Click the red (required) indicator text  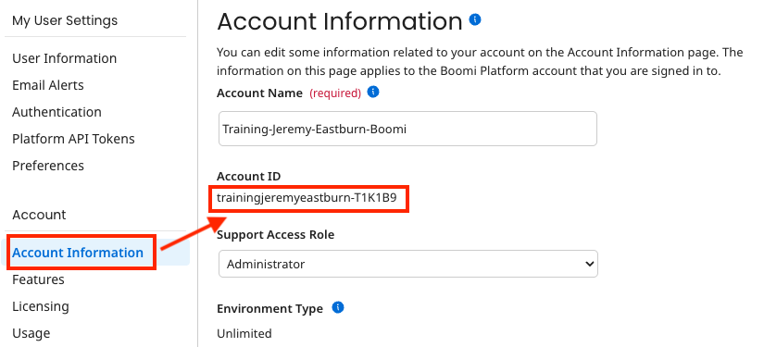pos(335,93)
